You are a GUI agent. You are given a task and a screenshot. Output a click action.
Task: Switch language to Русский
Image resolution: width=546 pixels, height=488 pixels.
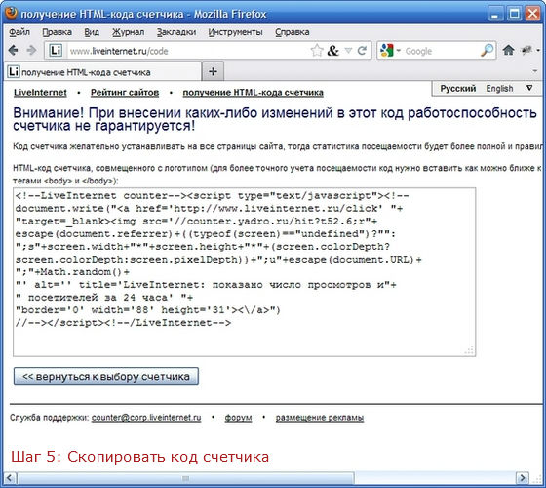tap(458, 89)
